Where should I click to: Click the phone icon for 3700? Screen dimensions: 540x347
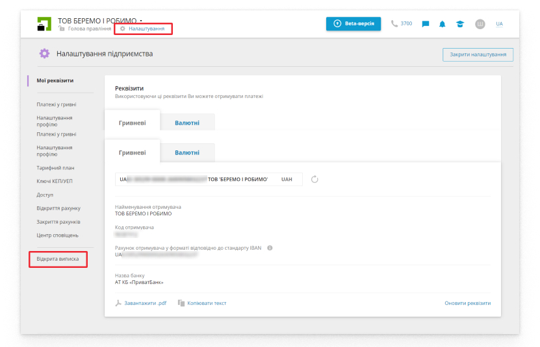click(x=394, y=24)
